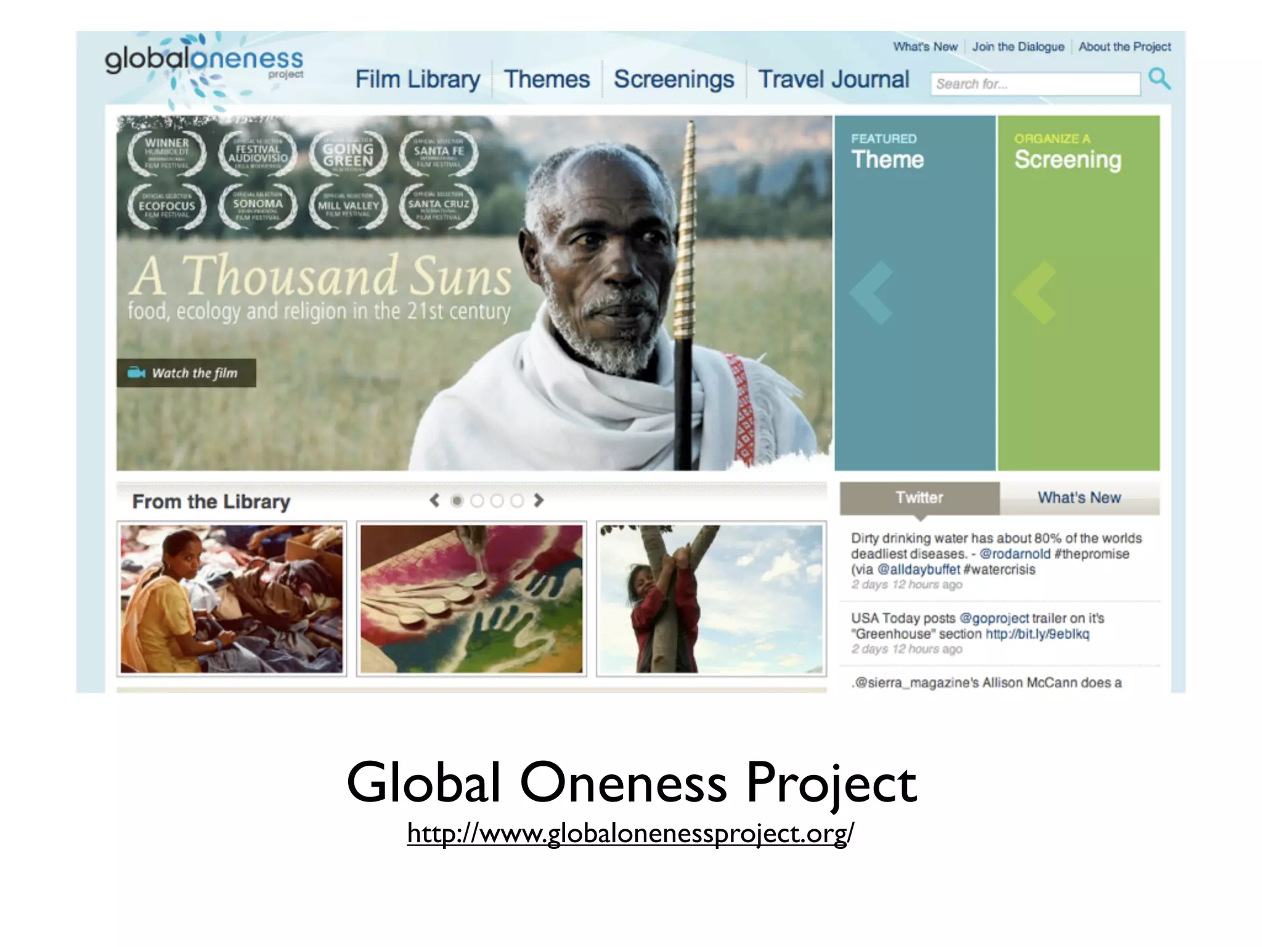The height and width of the screenshot is (947, 1262).
Task: Click the Winner Humboldt film festival laurel
Action: pos(167,154)
